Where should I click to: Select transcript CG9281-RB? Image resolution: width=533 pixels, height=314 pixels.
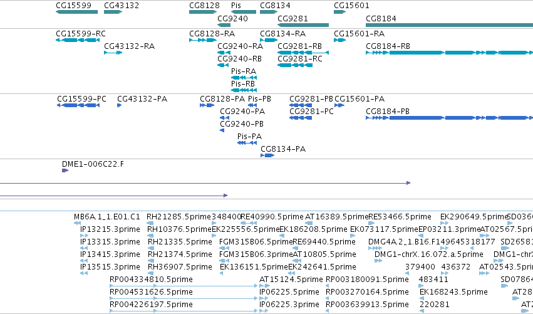[303, 53]
